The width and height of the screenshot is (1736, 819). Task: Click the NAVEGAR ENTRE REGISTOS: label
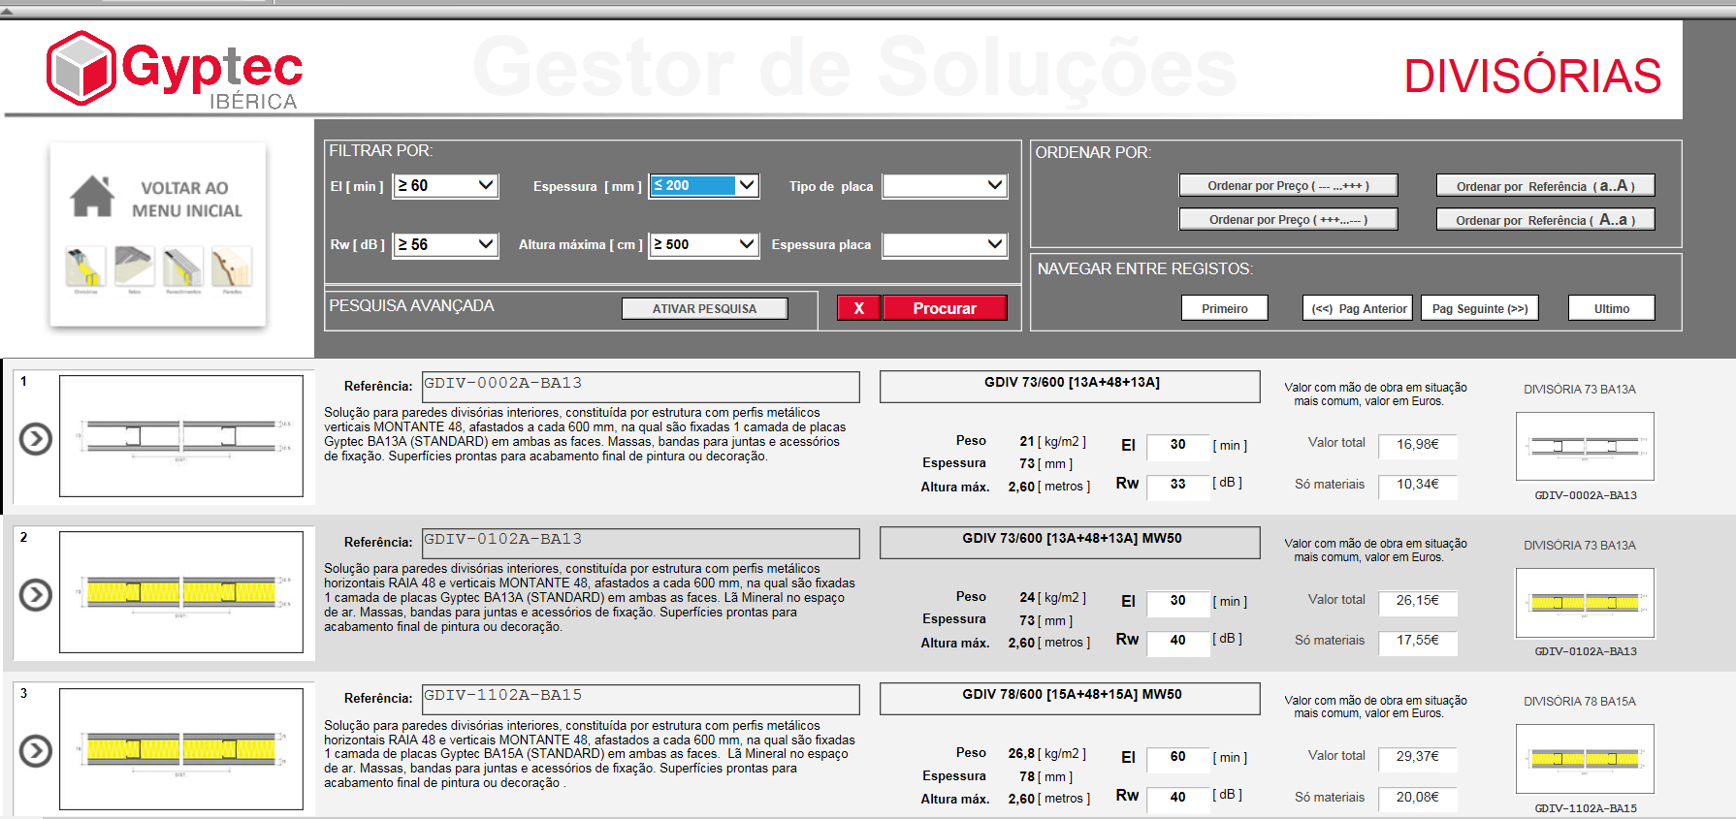(1145, 268)
